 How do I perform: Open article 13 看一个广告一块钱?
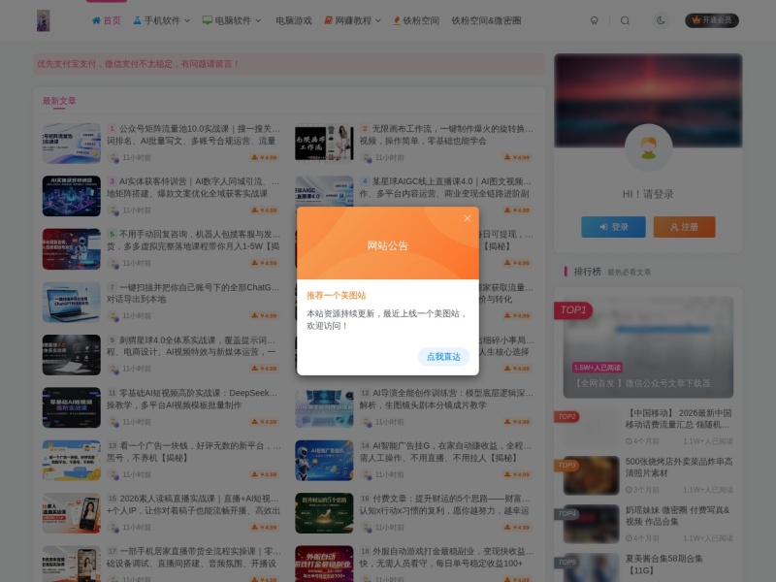pos(193,452)
